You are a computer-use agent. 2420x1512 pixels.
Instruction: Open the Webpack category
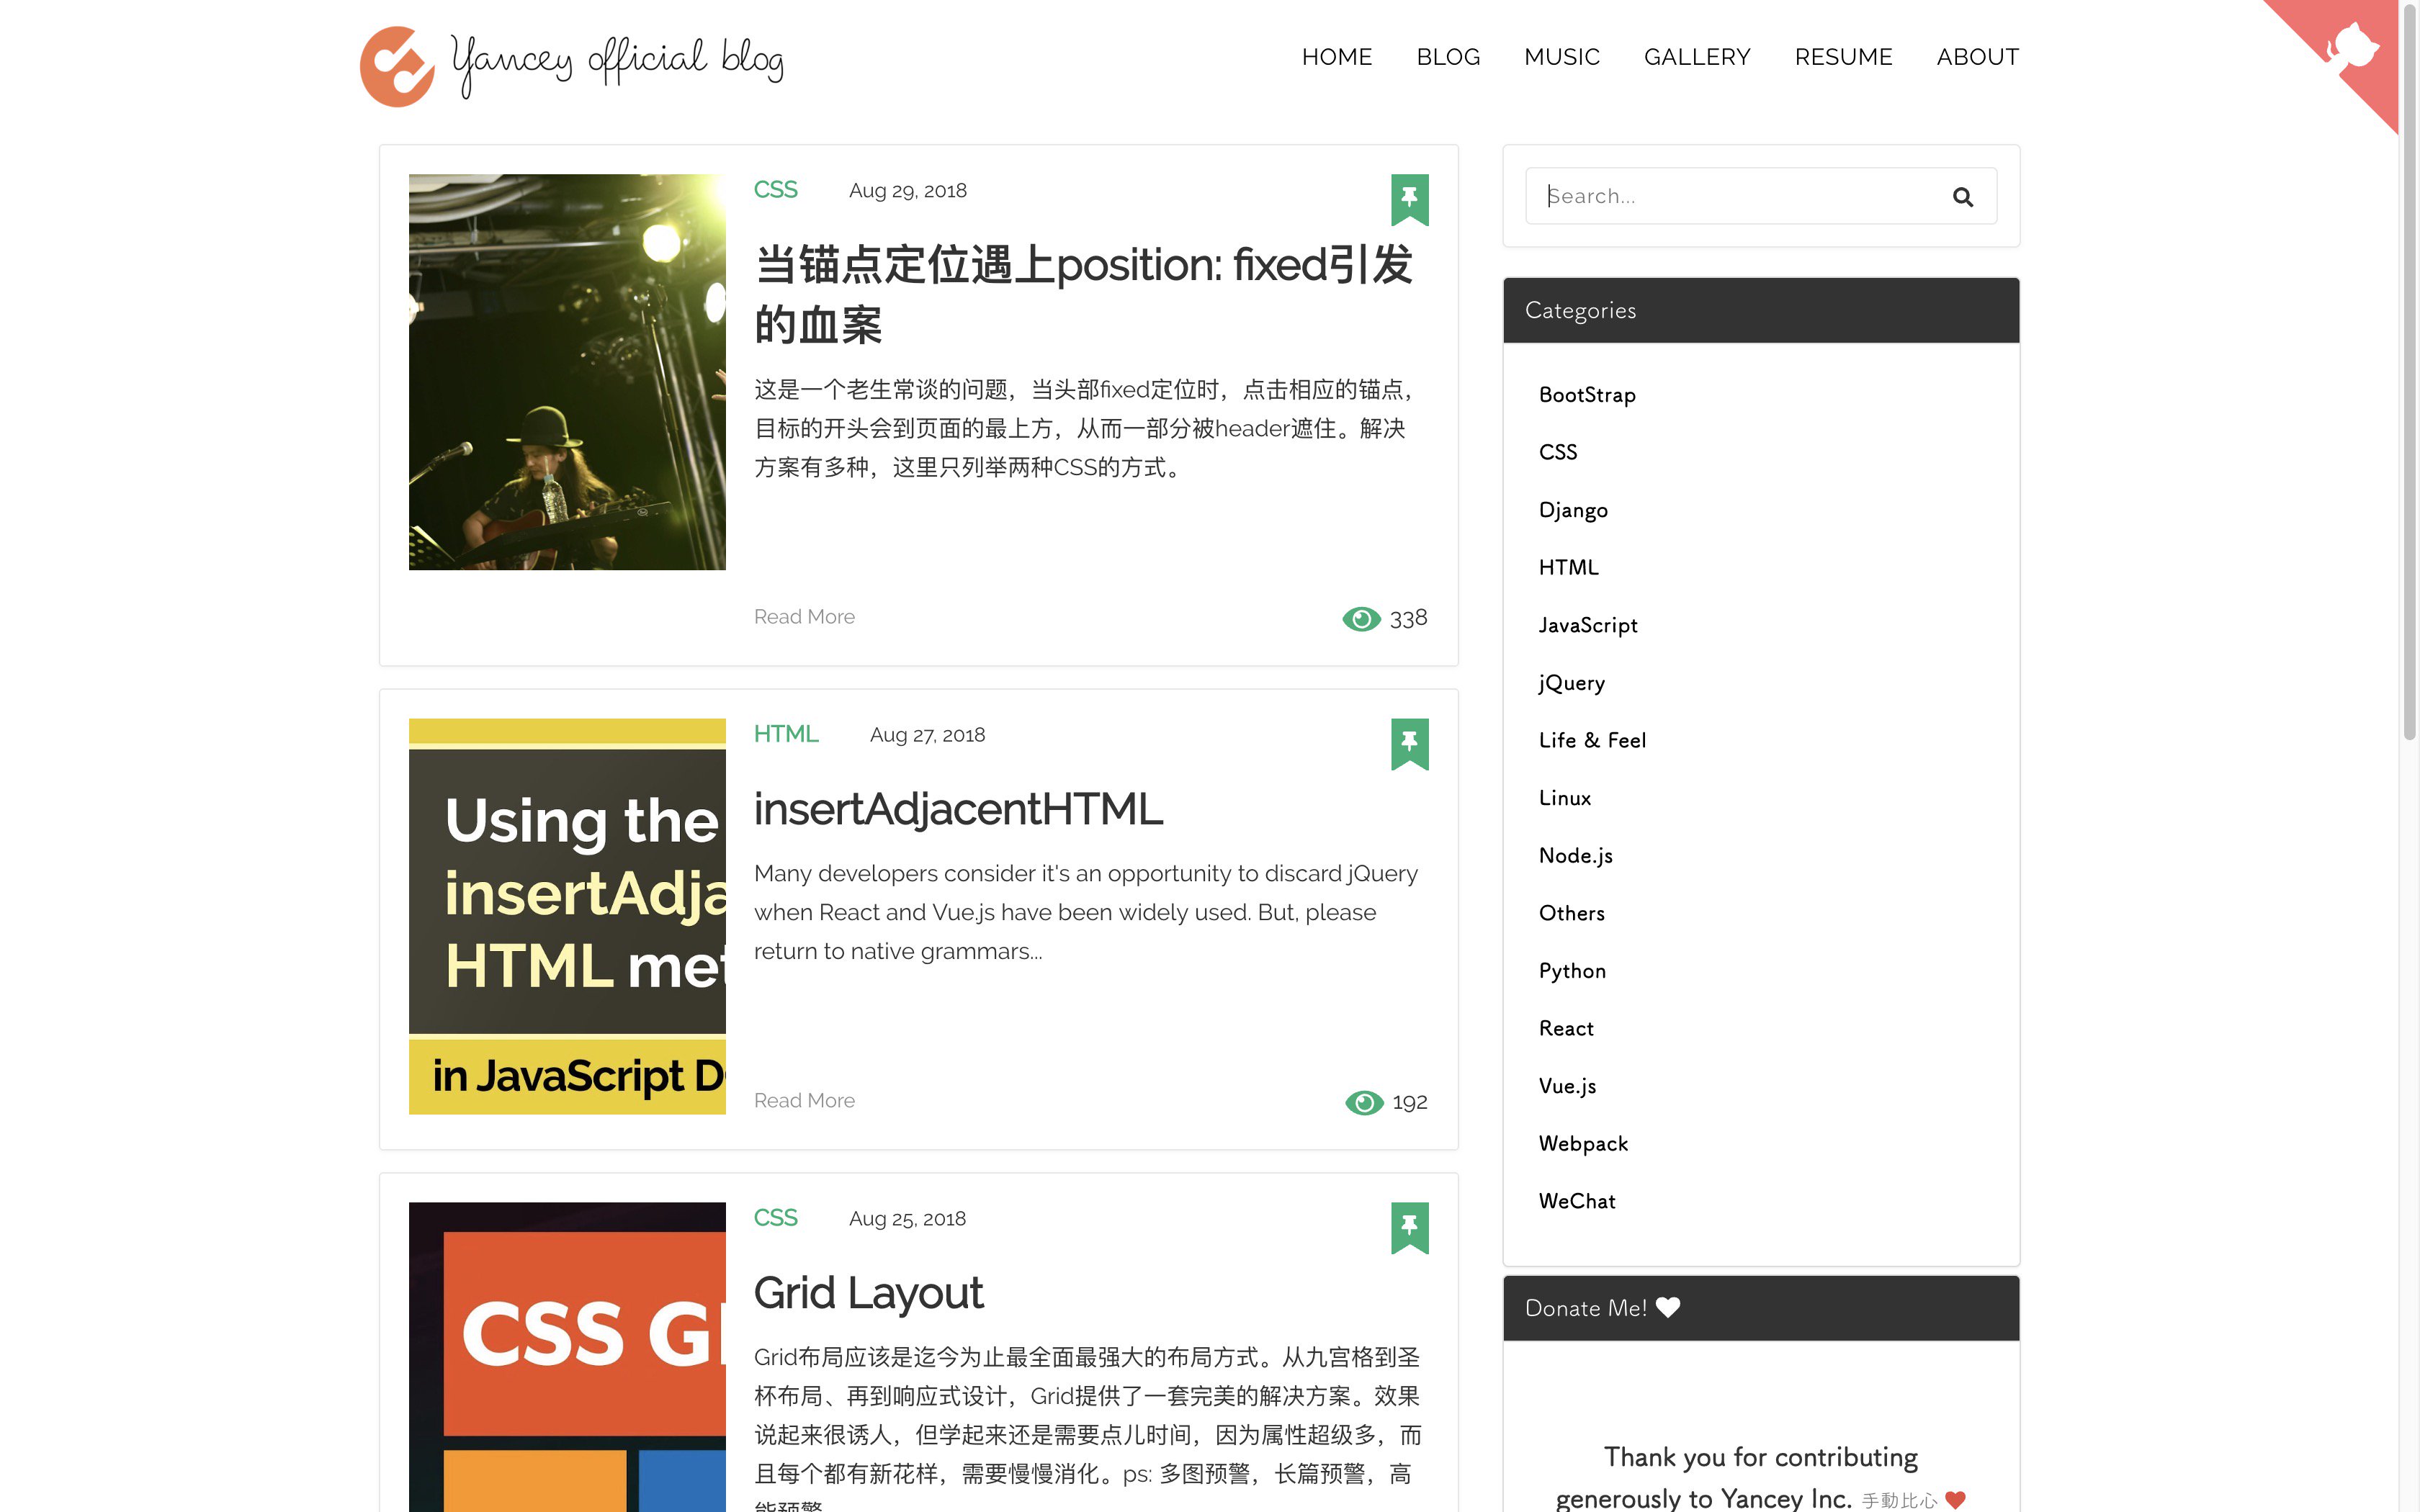1583,1144
